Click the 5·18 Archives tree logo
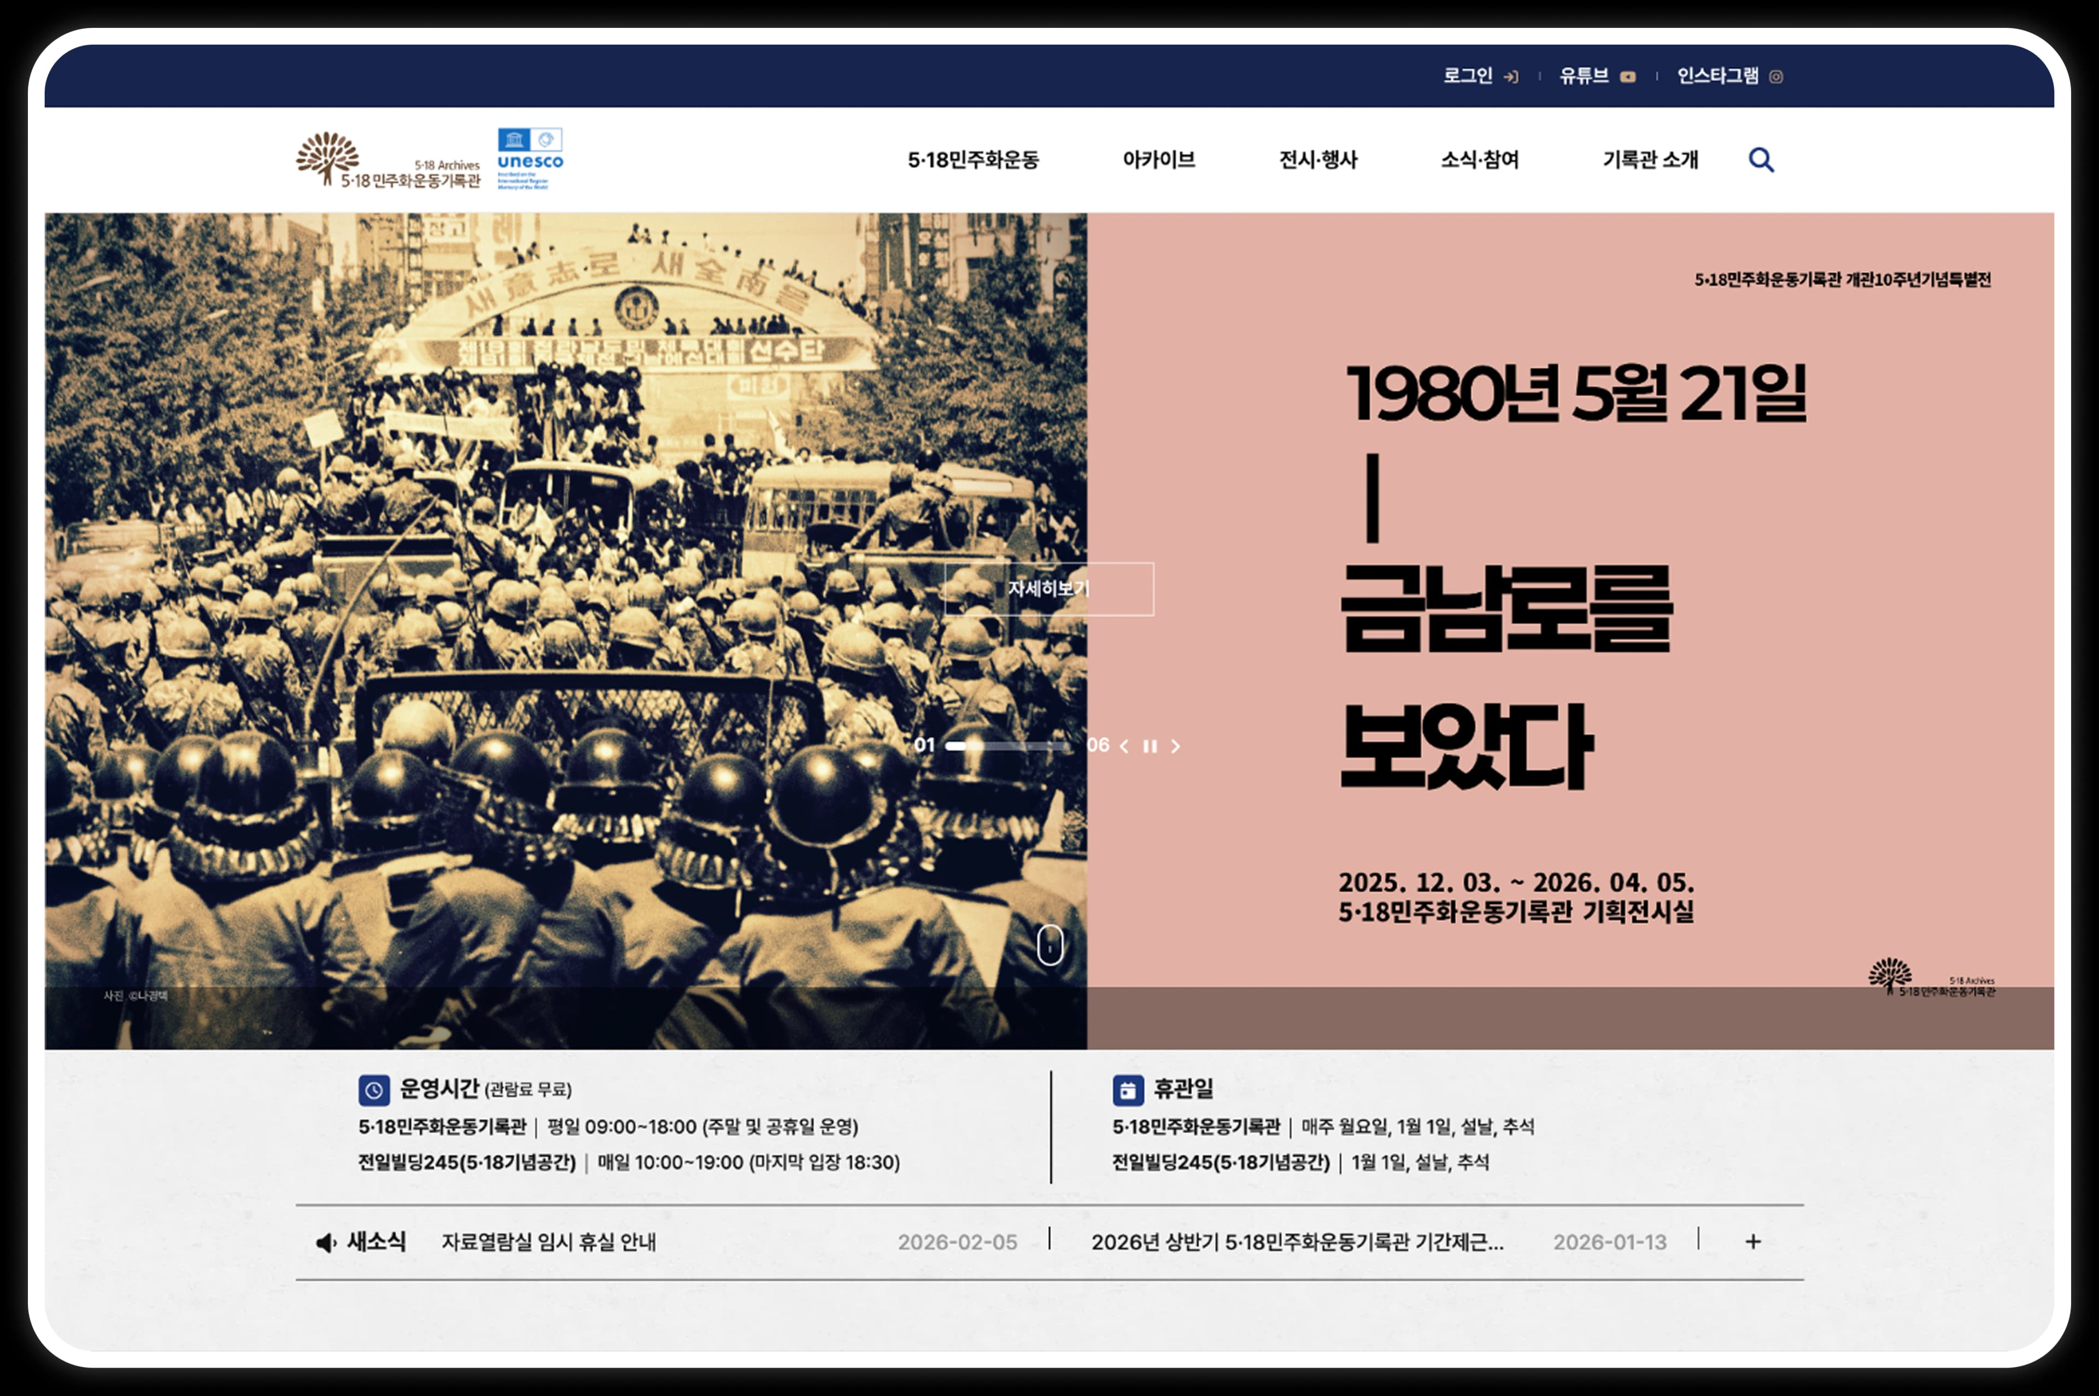The width and height of the screenshot is (2099, 1396). point(388,160)
